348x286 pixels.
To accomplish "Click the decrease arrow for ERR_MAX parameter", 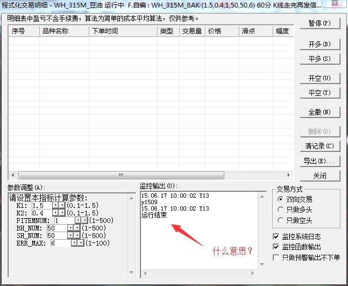I will pos(74,243).
